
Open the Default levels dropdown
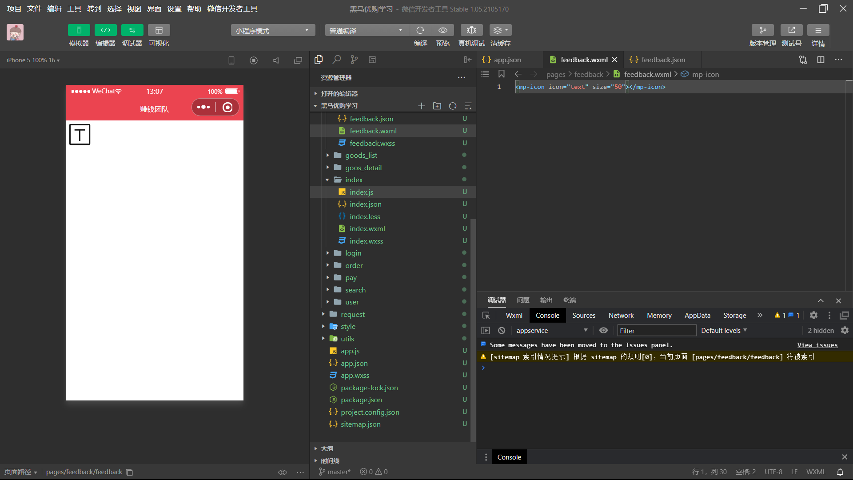coord(724,331)
